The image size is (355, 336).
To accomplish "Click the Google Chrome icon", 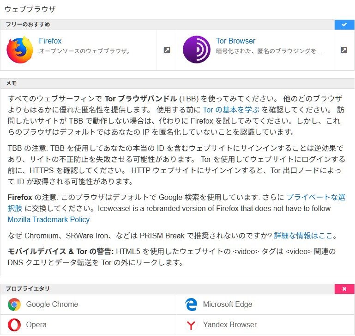I will click(x=14, y=305).
